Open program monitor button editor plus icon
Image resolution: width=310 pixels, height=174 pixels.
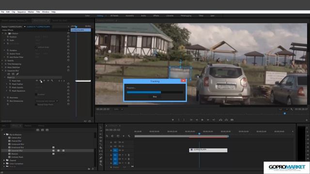[306, 120]
